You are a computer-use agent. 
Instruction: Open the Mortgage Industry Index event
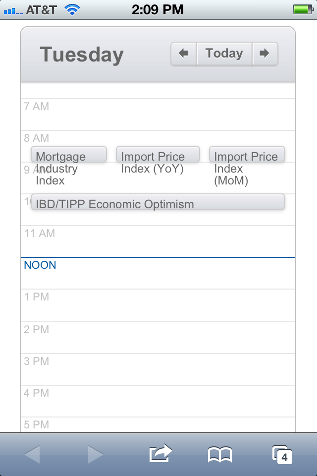[x=69, y=154]
